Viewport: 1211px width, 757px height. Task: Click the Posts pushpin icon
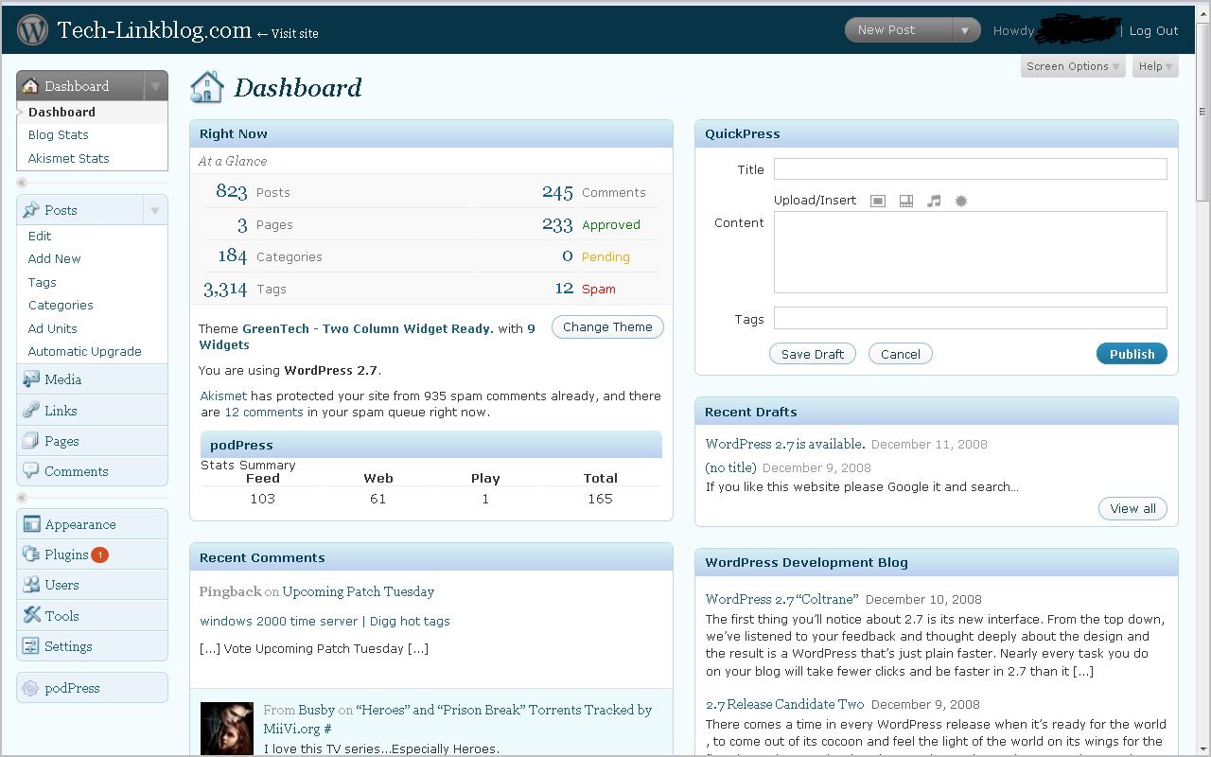[x=31, y=210]
